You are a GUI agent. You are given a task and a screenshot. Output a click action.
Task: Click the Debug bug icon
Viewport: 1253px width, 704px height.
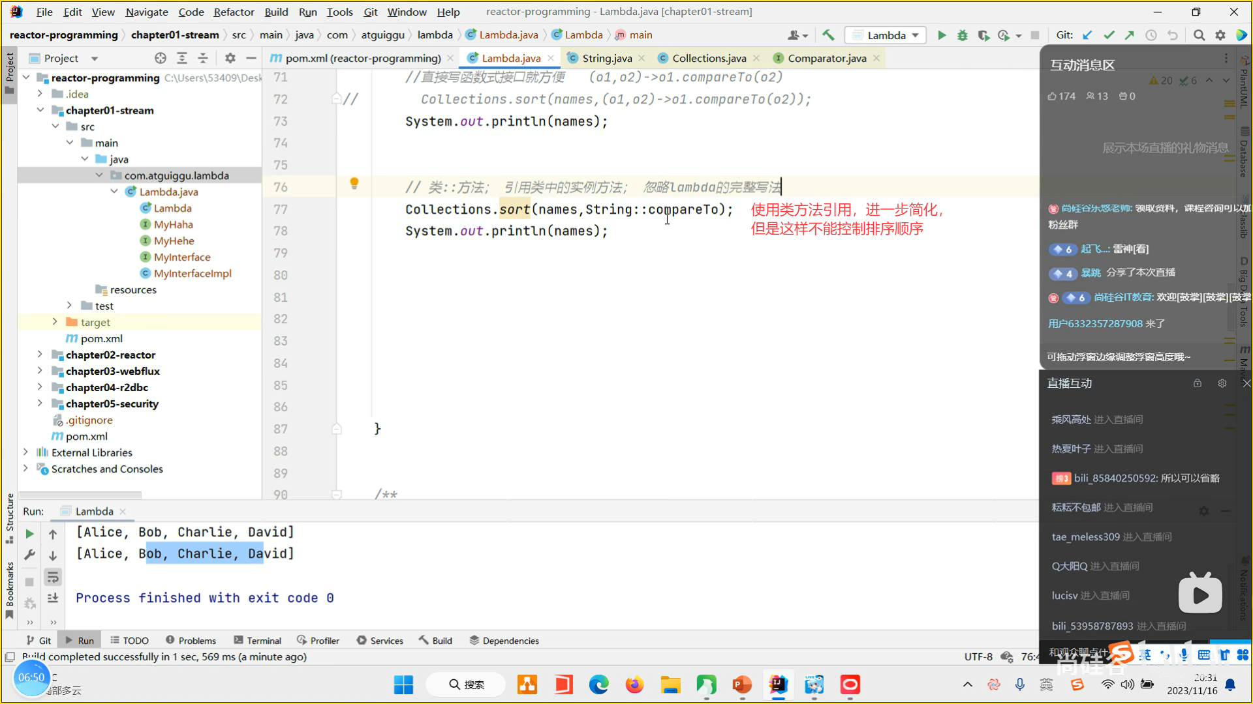962,35
